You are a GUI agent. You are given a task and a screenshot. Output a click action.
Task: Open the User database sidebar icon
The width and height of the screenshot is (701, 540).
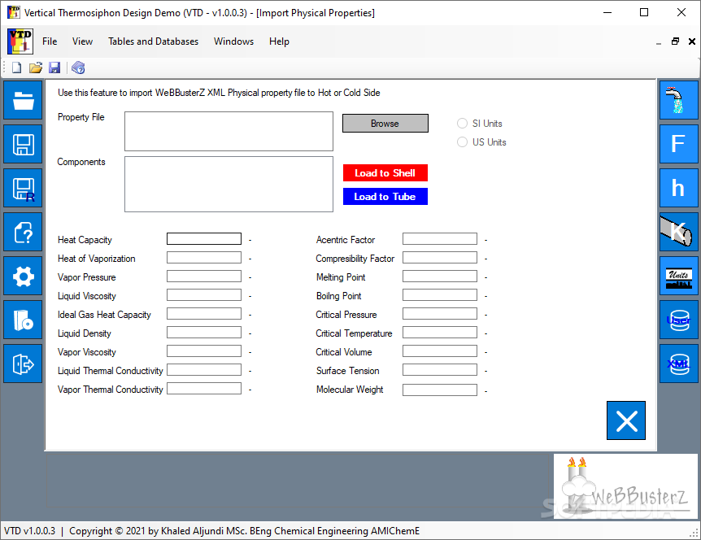point(679,320)
